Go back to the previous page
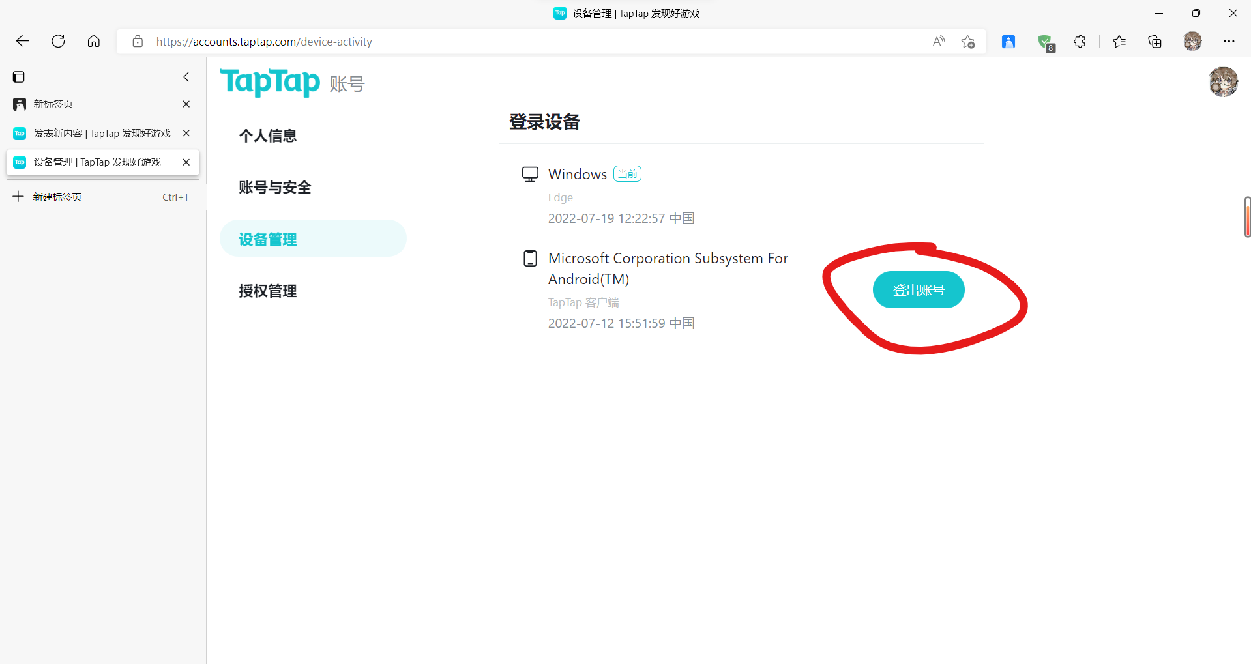 [23, 41]
